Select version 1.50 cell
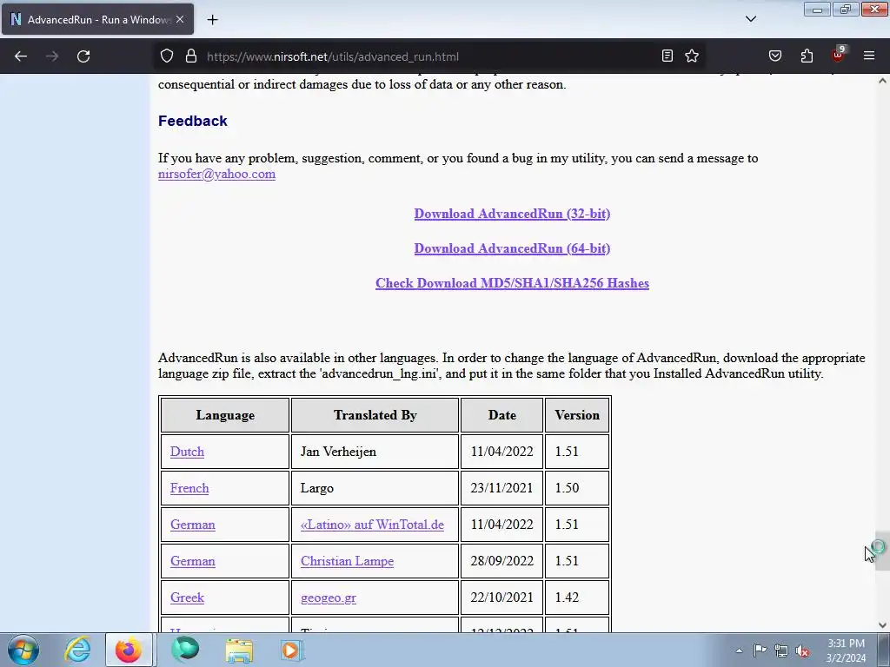Viewport: 890px width, 667px height. [577, 488]
